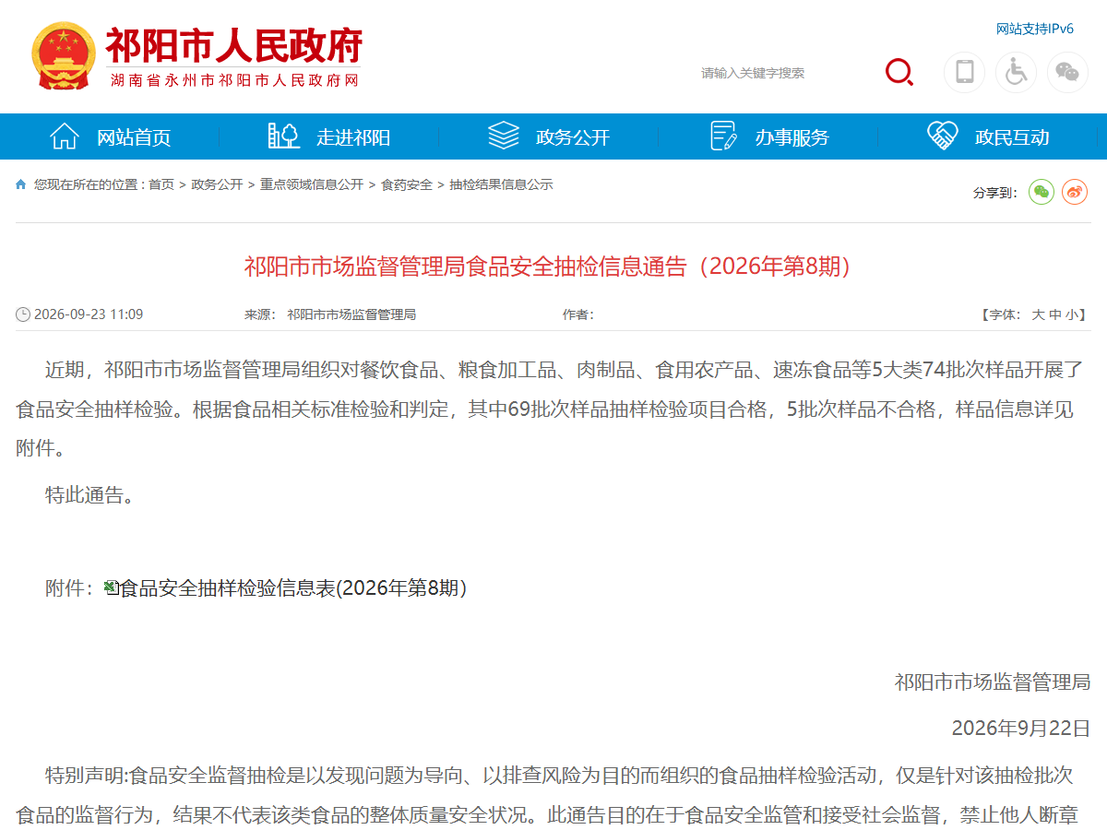Download 食品安全抽样检验信息表(2026年第8期) attachment
Screen dimensions: 1107x830
[293, 587]
